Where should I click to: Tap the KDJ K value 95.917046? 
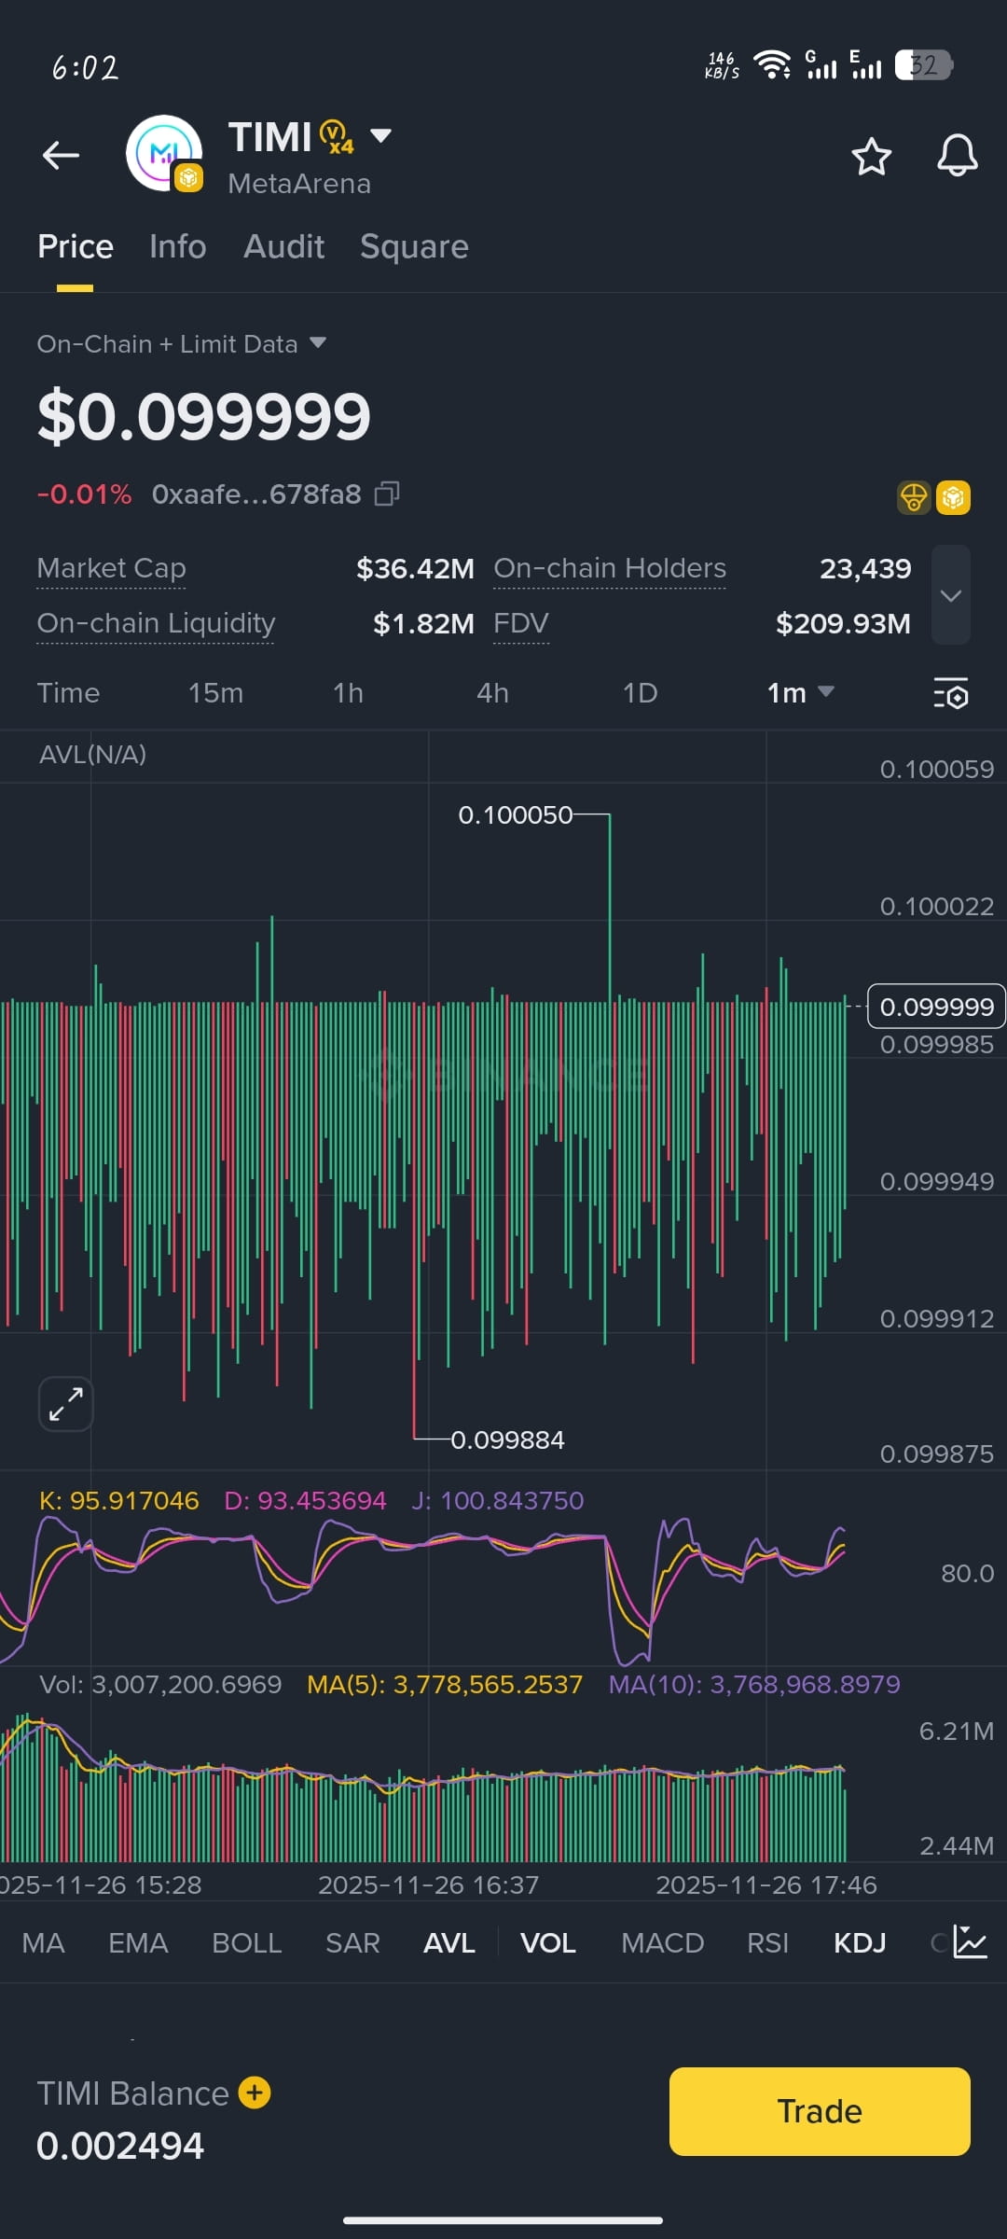coord(118,1500)
